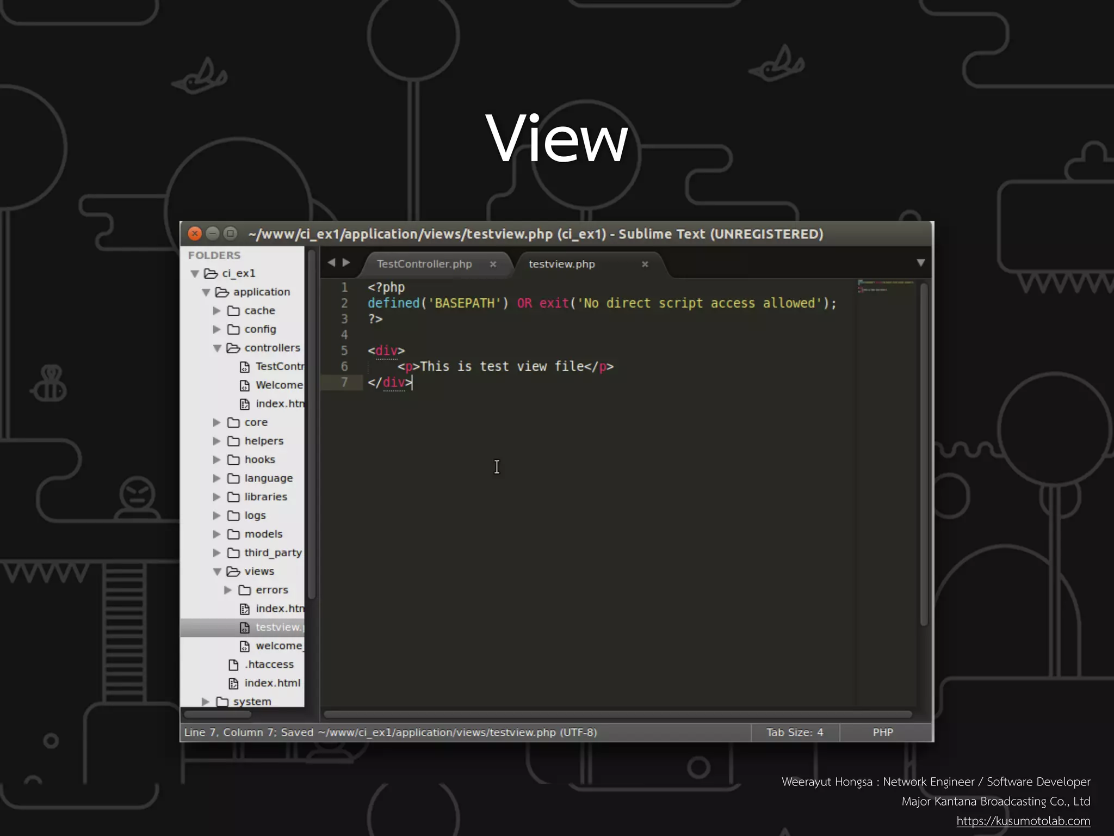Open the Tab Size: 4 selector
This screenshot has width=1114, height=836.
point(794,733)
